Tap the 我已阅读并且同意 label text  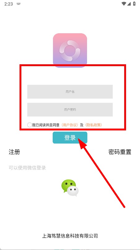click(x=46, y=125)
